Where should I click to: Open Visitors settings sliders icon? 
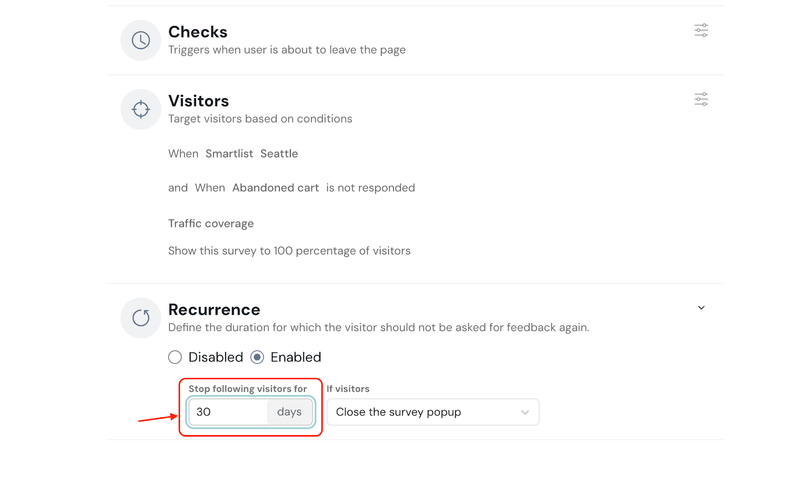(701, 99)
